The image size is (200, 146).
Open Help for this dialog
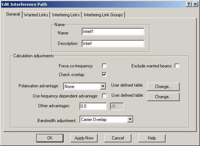coord(152,138)
